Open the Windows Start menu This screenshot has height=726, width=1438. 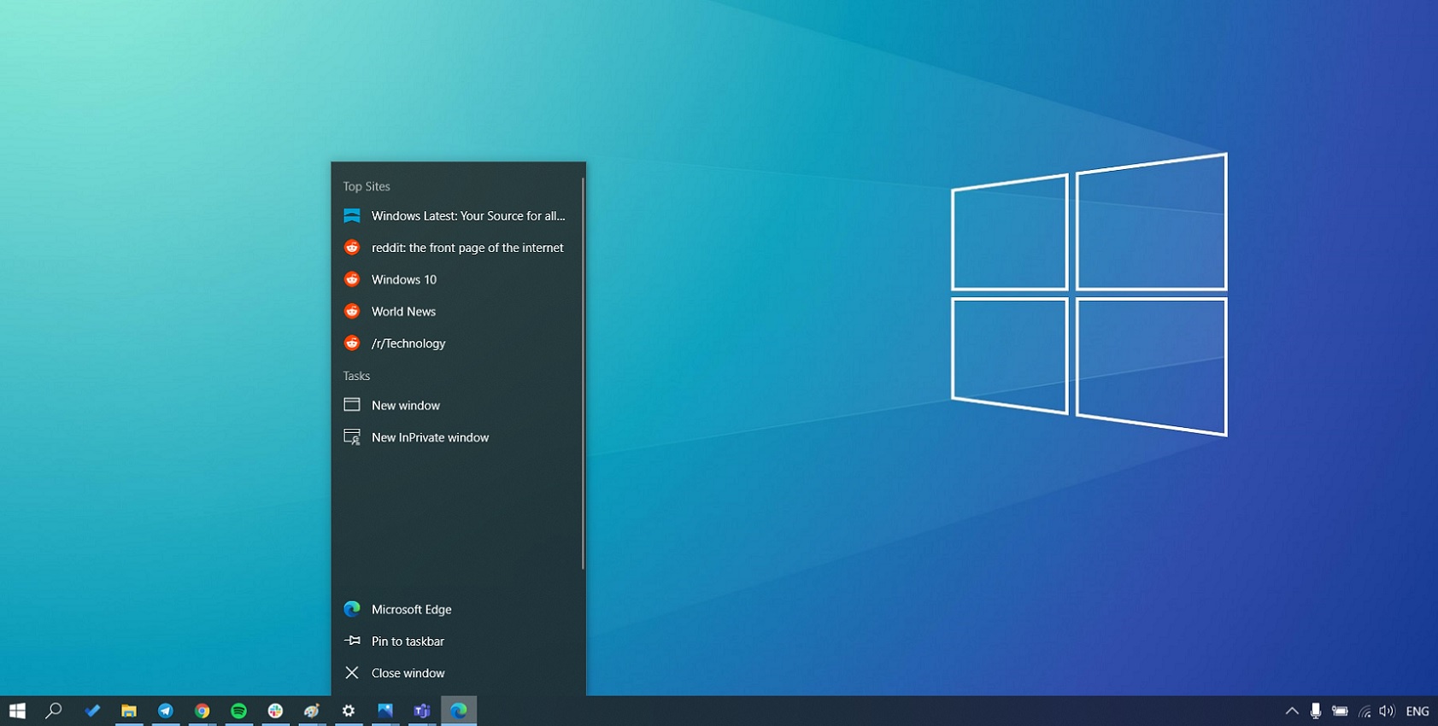[17, 711]
